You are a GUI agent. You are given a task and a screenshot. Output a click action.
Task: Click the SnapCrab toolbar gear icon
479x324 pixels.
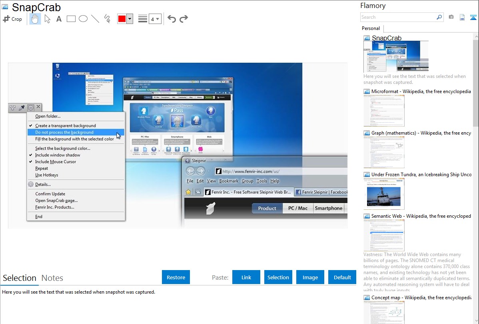click(30, 107)
